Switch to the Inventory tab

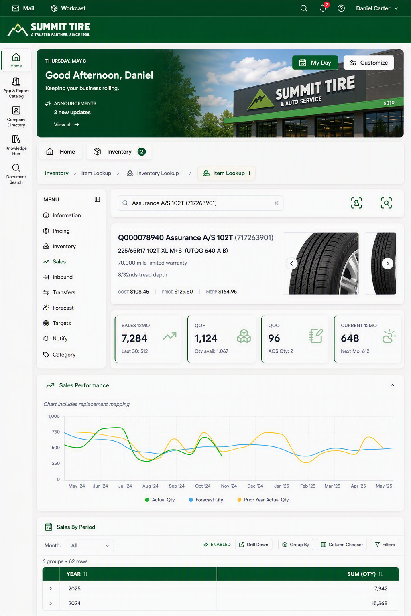pos(119,152)
